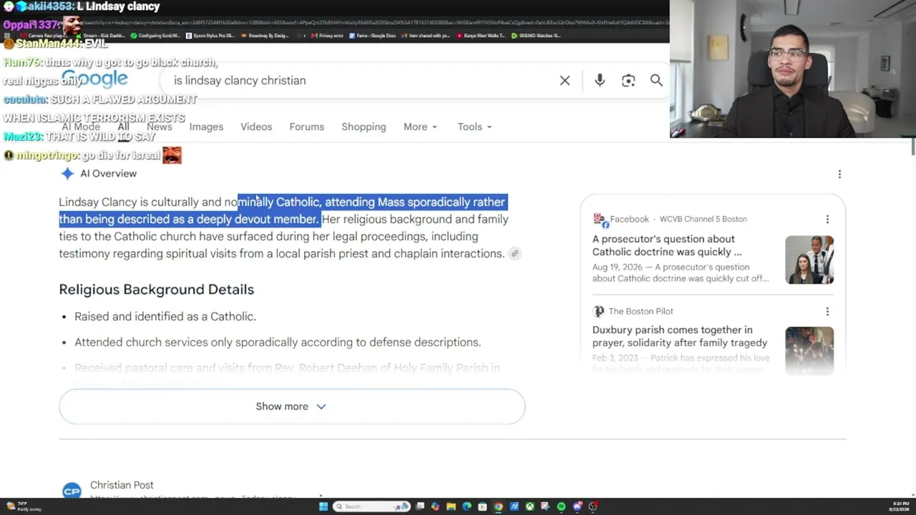Open Discord from the taskbar

[577, 506]
